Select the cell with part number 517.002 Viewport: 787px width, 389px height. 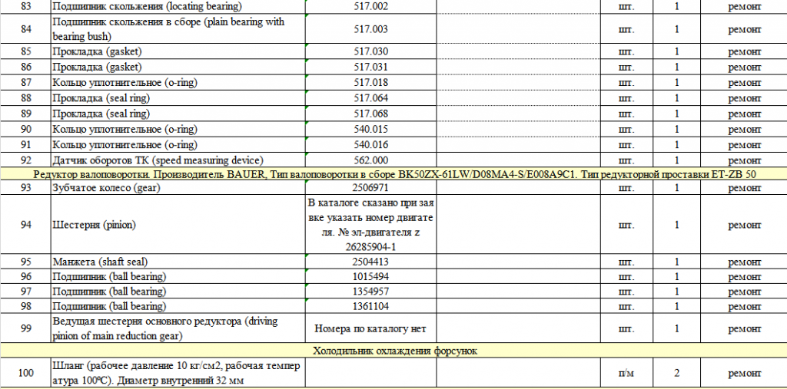[370, 6]
